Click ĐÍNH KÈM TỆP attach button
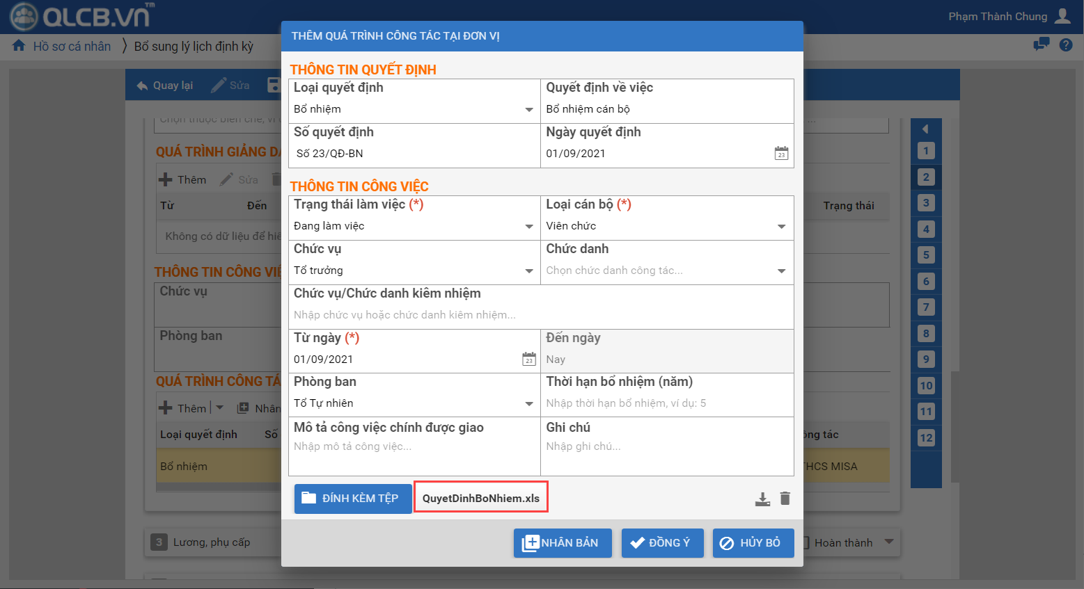 (x=352, y=499)
